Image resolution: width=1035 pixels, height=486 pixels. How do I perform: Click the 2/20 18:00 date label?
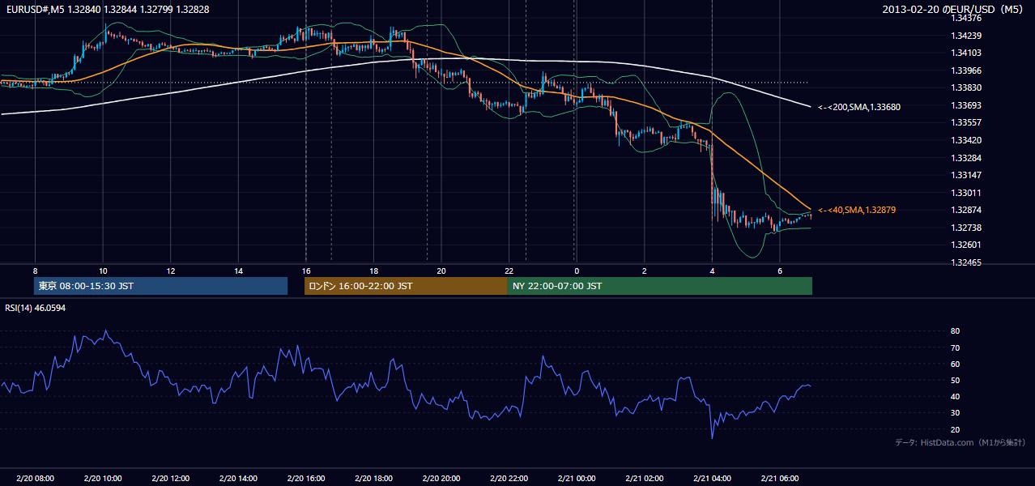tap(373, 479)
